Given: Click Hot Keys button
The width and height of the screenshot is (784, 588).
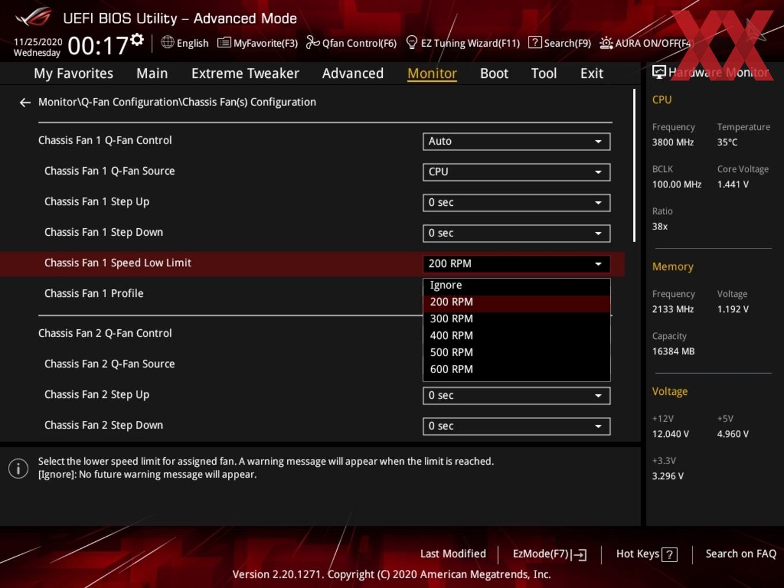Looking at the screenshot, I should (x=646, y=554).
